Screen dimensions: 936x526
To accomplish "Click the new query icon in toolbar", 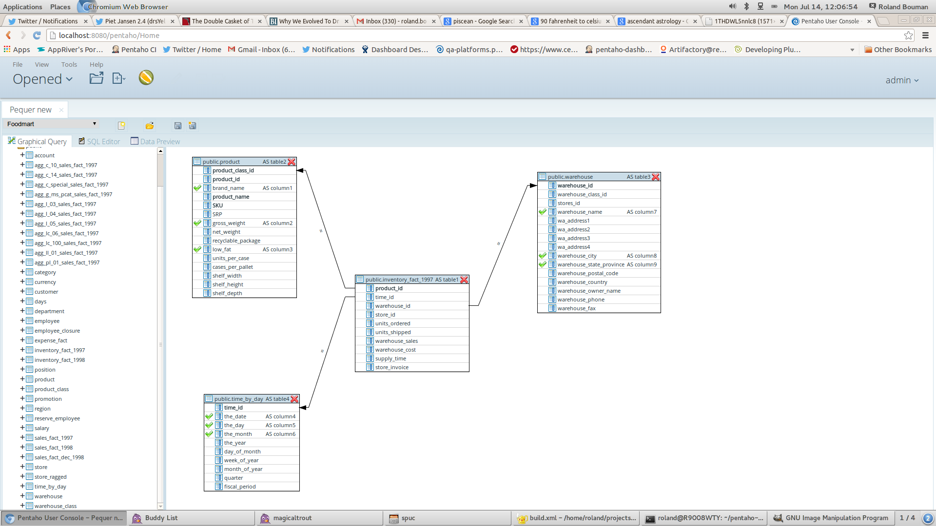I will pos(121,126).
